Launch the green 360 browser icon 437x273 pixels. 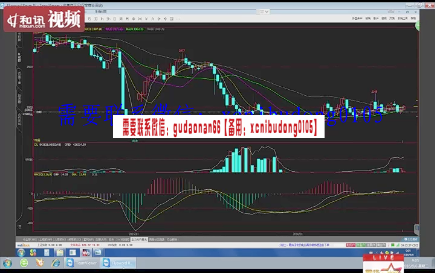[24, 263]
